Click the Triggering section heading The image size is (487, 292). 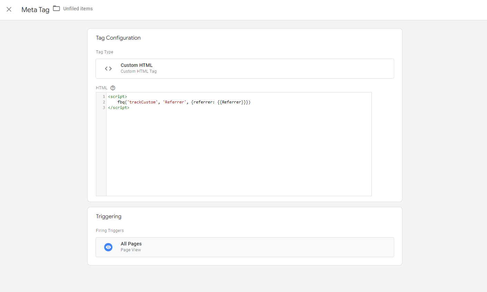[109, 217]
